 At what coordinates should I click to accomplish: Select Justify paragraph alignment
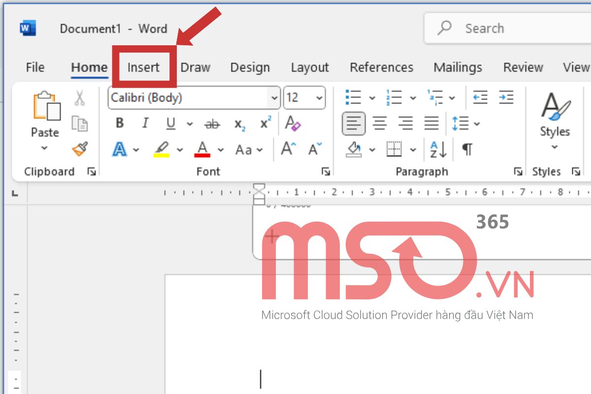tap(431, 123)
